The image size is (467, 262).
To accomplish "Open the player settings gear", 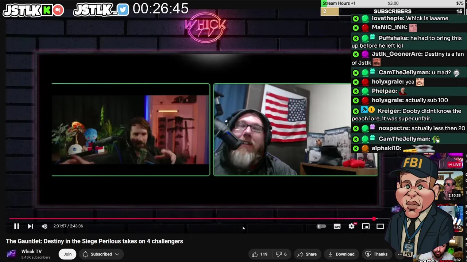I will tap(351, 226).
